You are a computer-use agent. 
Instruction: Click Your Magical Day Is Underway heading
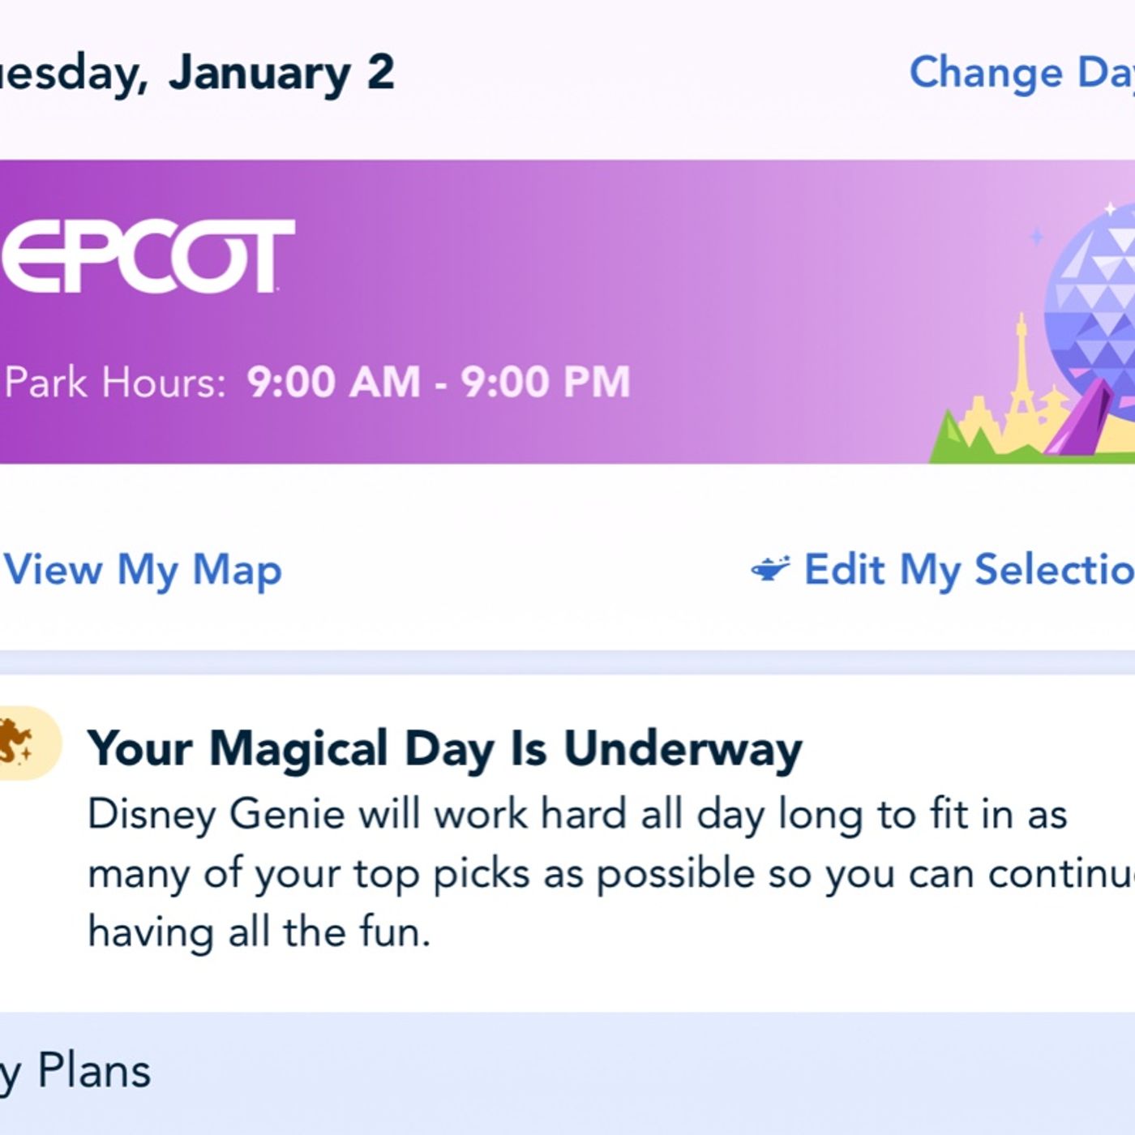pos(445,748)
